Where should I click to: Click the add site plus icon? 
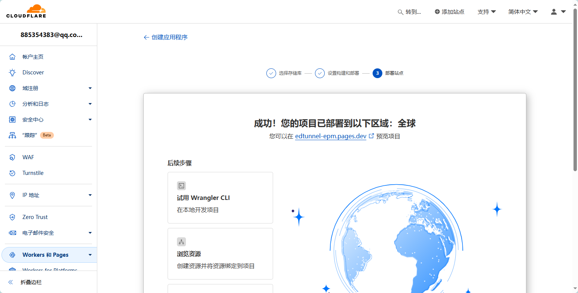[x=437, y=12]
